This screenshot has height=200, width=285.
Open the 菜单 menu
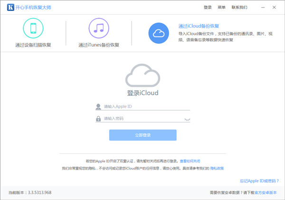click(221, 8)
